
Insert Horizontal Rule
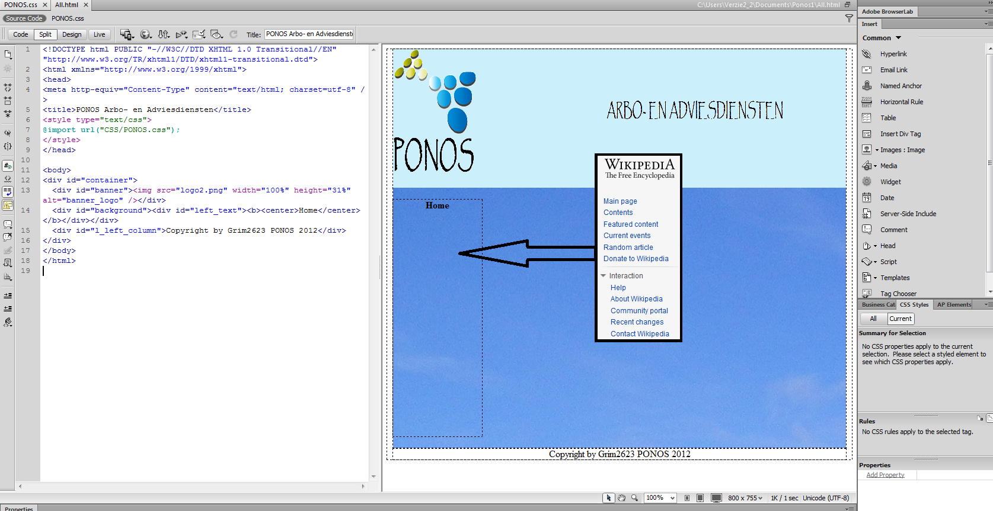click(x=901, y=102)
